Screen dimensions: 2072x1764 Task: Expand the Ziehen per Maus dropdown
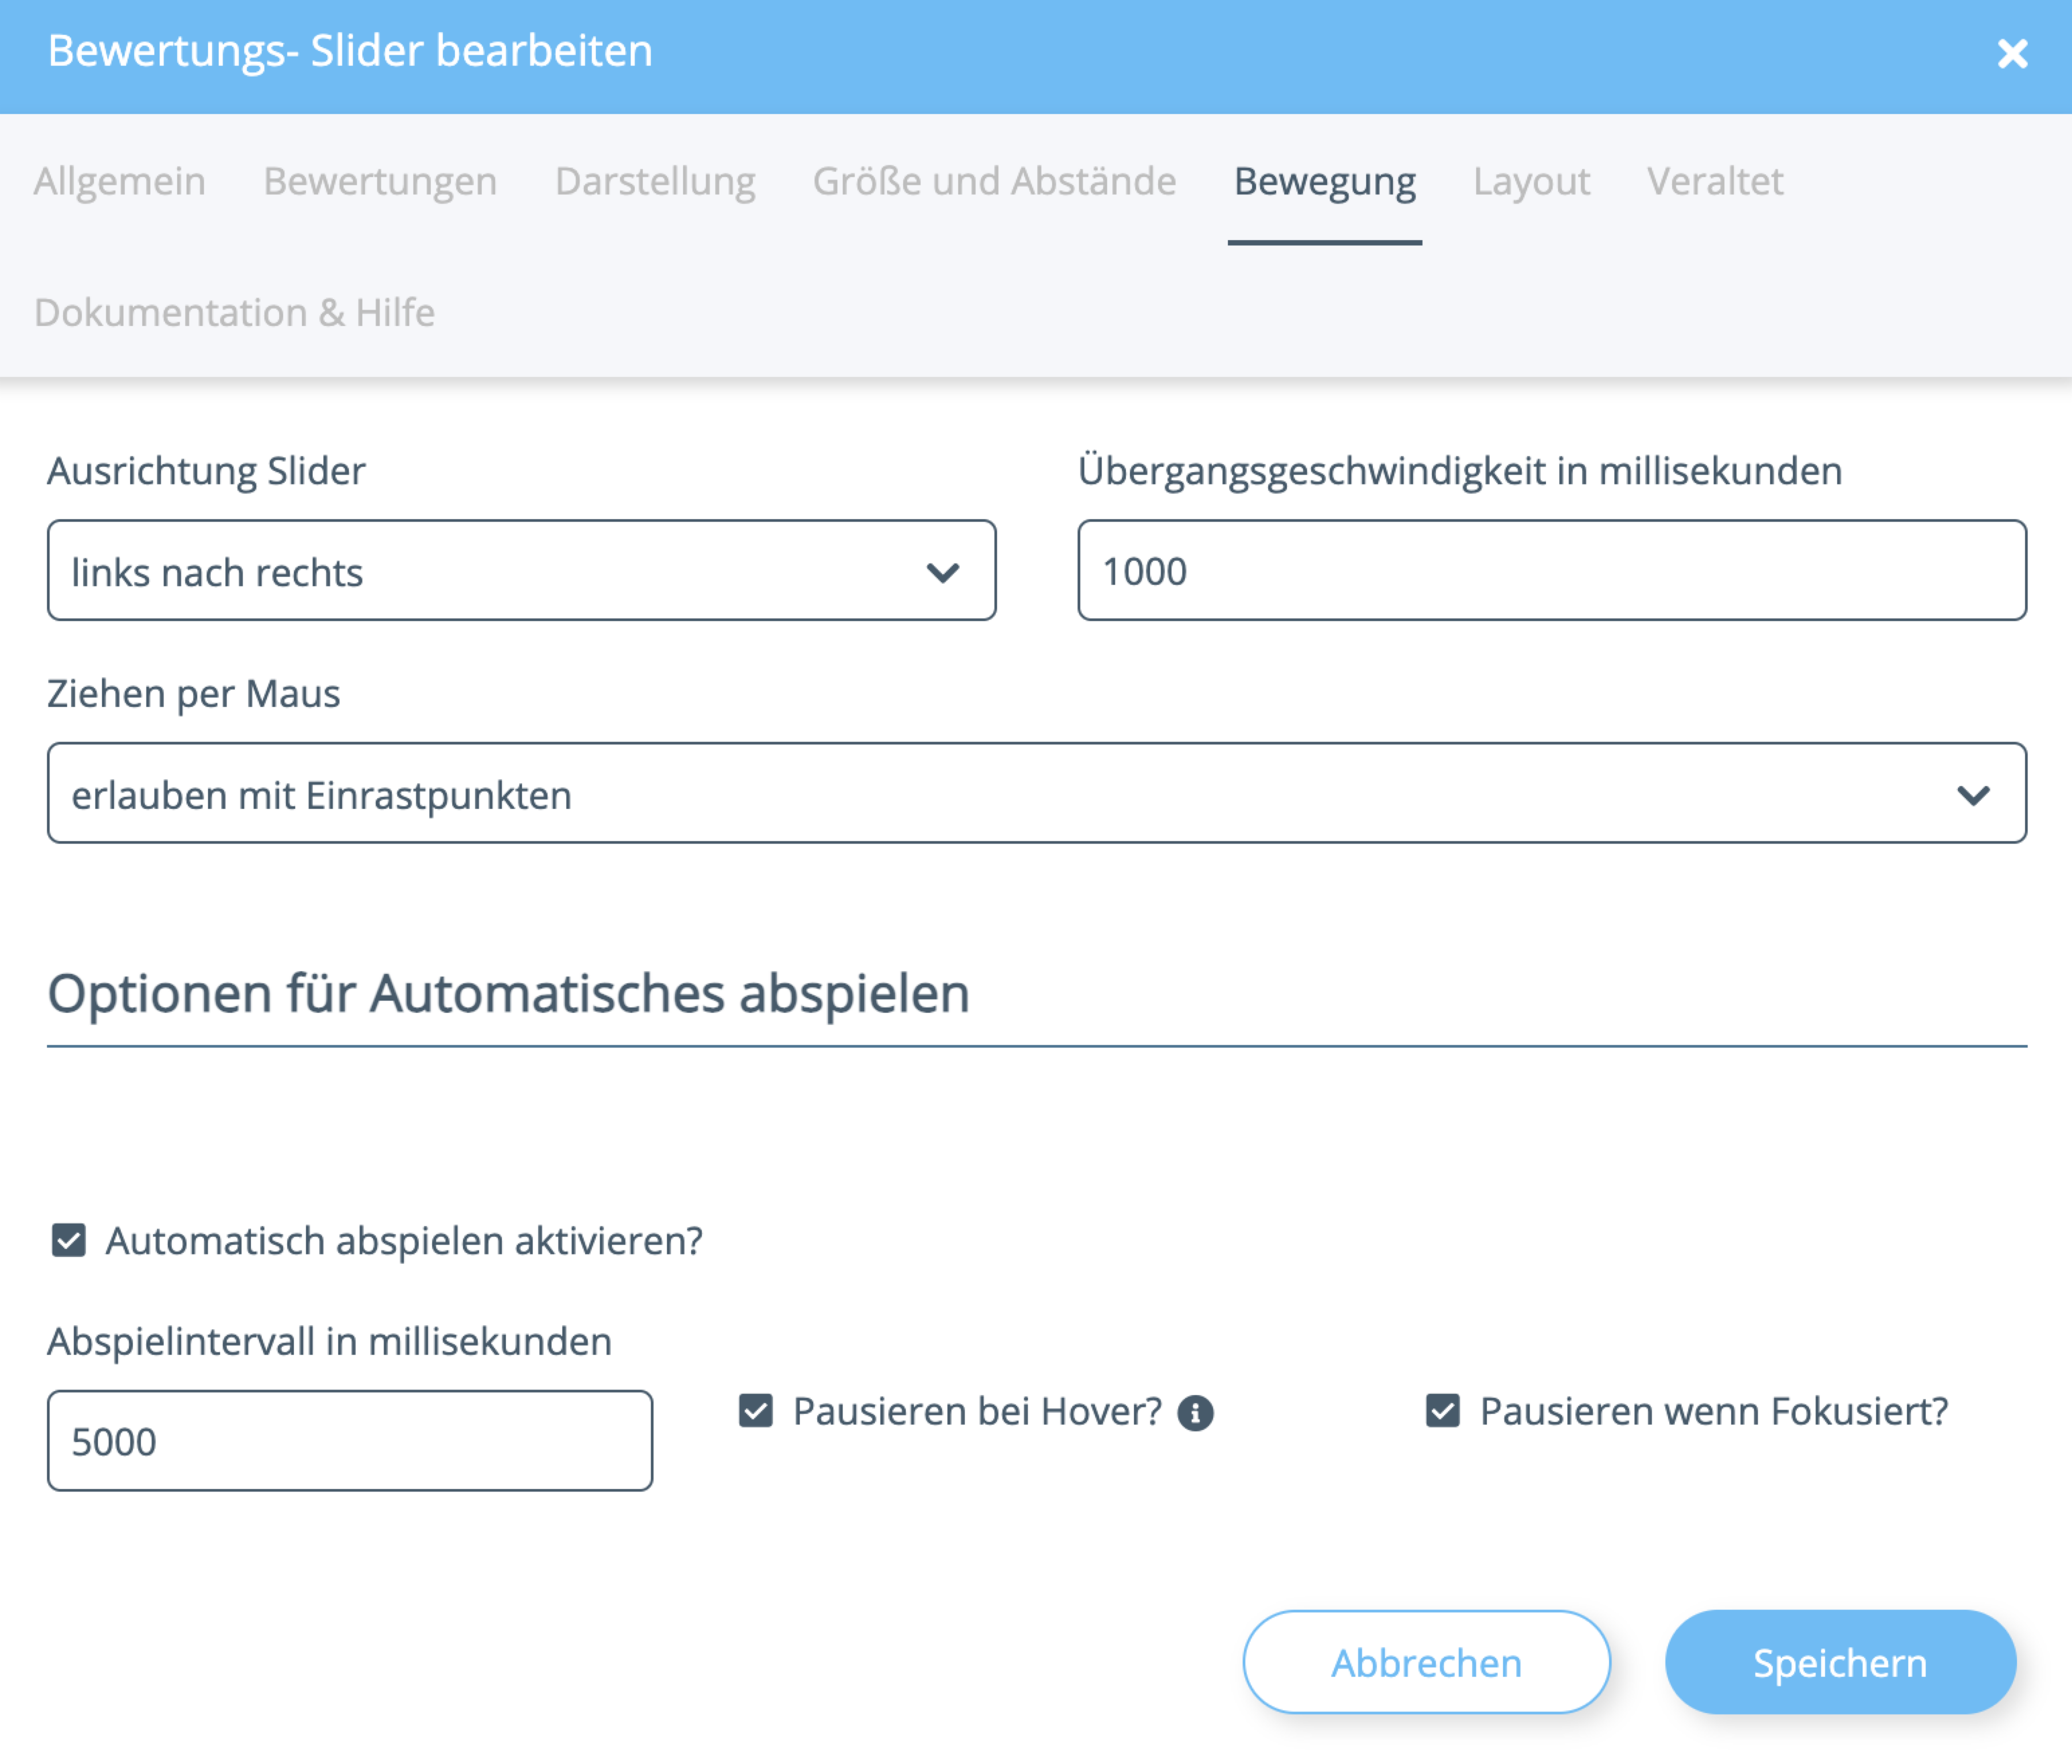(x=1036, y=793)
